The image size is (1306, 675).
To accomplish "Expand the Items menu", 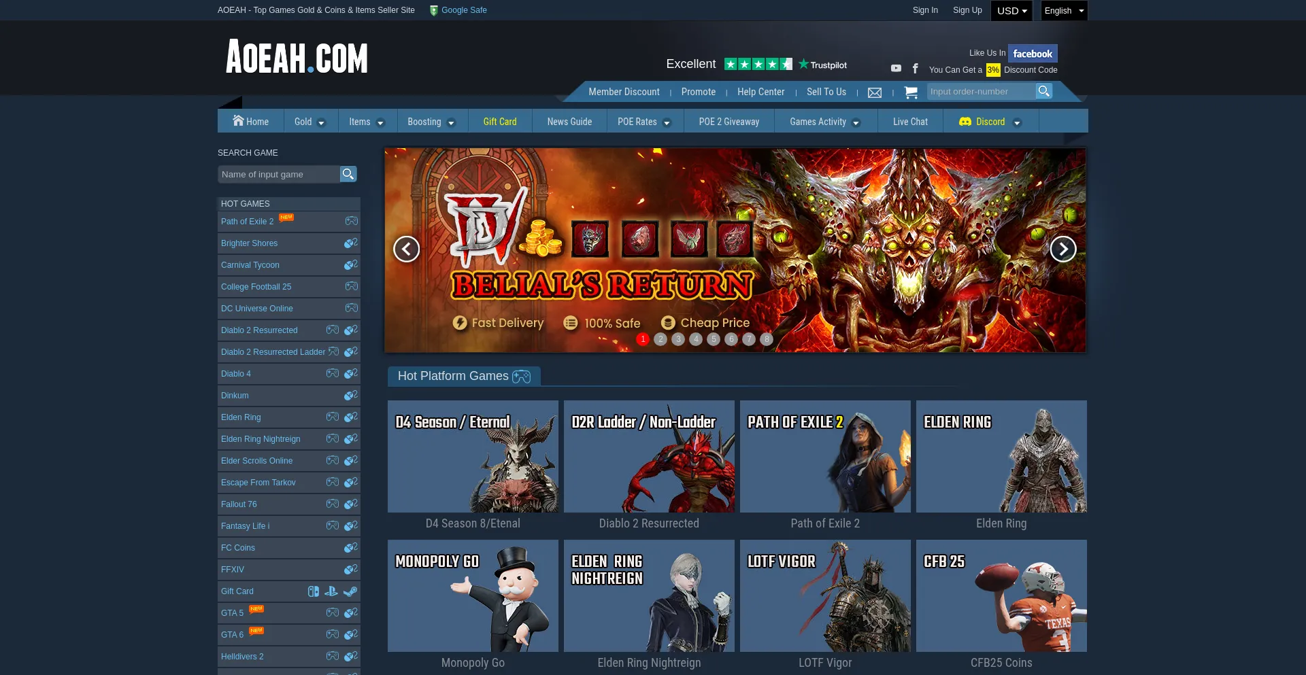I will click(x=367, y=122).
